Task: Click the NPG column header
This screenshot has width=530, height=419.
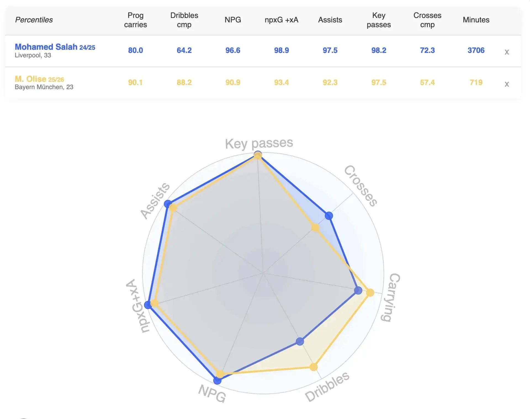Action: 233,20
